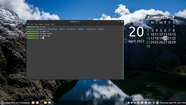Click the 'man cal' command line

point(46,36)
